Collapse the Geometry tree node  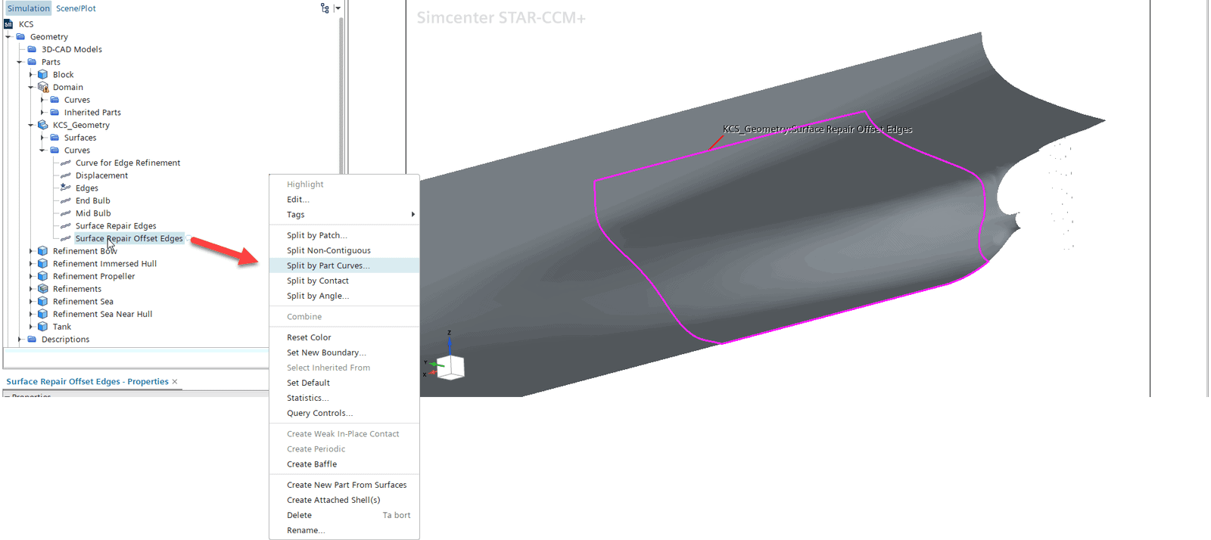[x=8, y=36]
